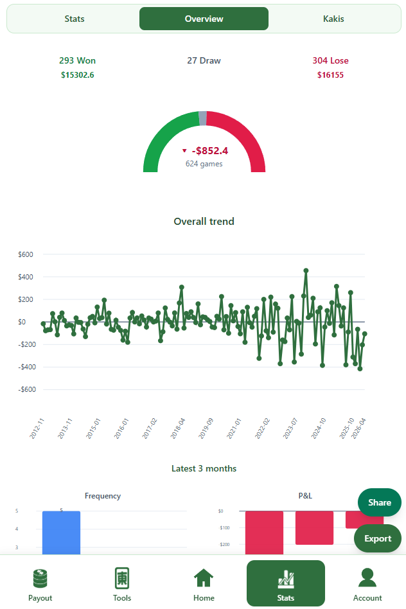This screenshot has height=609, width=406.
Task: Switch to the Stats top tab
Action: [75, 19]
